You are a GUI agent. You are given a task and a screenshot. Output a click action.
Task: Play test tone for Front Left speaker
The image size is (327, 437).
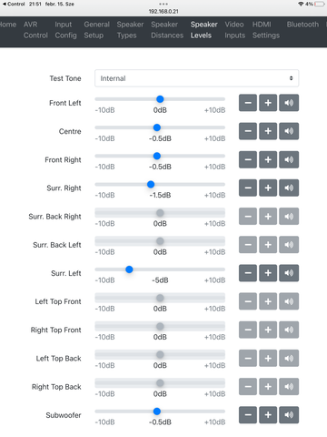289,103
